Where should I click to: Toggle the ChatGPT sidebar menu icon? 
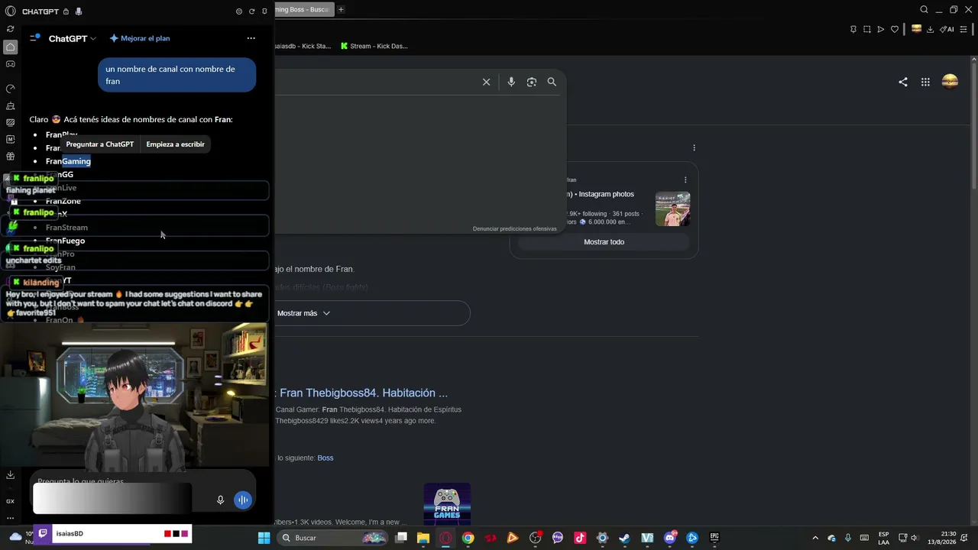[x=34, y=37]
